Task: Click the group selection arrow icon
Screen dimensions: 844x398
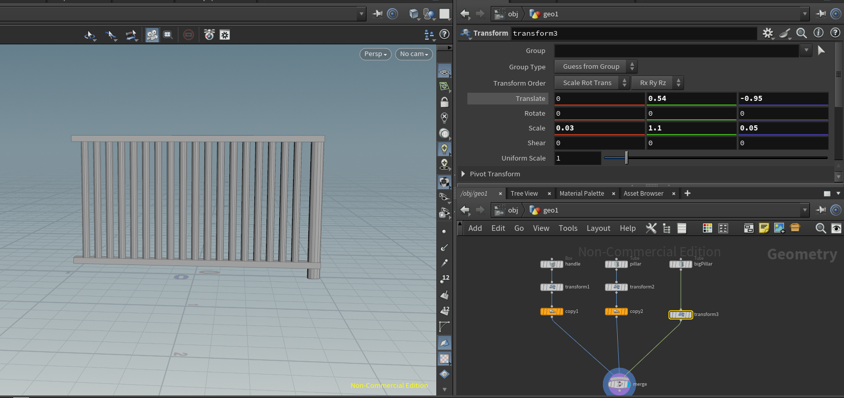Action: click(x=821, y=50)
